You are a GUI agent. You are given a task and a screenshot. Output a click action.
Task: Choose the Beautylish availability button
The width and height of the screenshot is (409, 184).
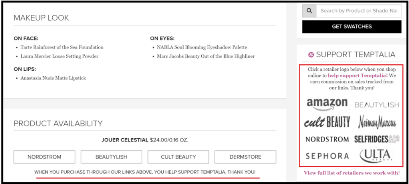tap(111, 157)
